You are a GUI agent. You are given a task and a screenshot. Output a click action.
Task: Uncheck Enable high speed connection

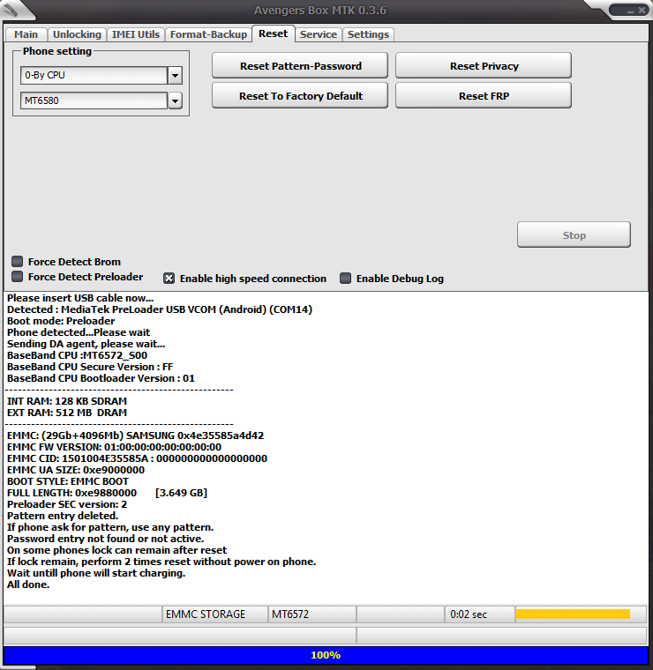coord(169,279)
